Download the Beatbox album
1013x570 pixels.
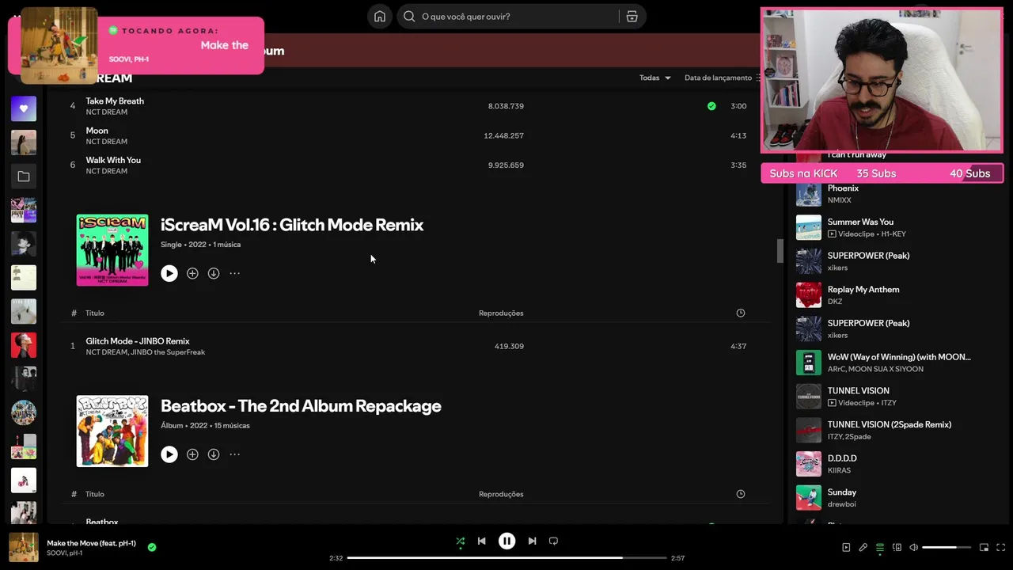214,454
